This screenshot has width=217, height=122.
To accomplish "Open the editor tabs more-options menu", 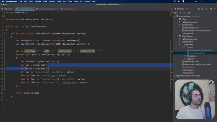I will [171, 9].
